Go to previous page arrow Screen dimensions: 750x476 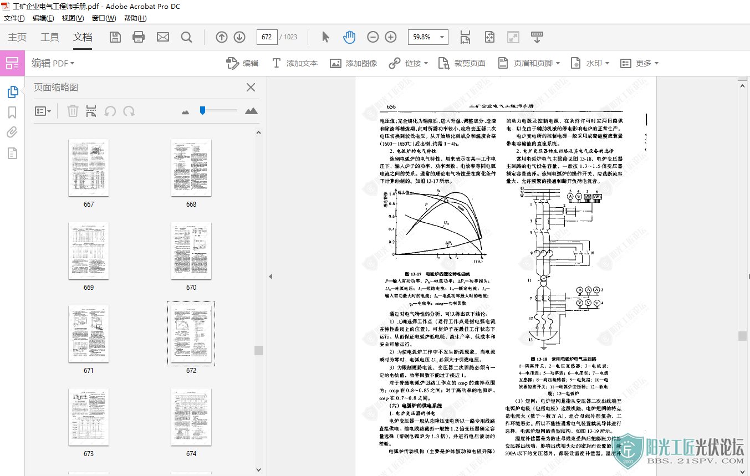pyautogui.click(x=222, y=37)
